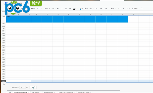153x93 pixels.
Task: Apply fill color bucket icon
Action: [x=81, y=9]
